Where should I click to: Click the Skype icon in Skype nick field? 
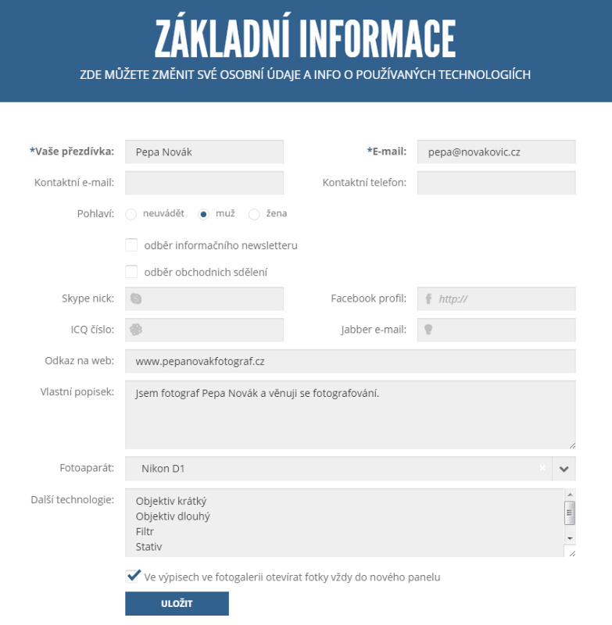click(136, 298)
